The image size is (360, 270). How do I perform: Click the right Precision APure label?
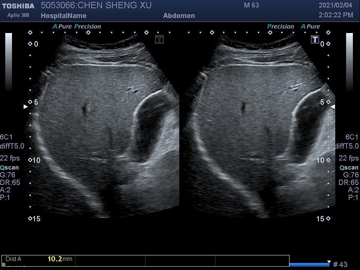pyautogui.click(x=293, y=27)
